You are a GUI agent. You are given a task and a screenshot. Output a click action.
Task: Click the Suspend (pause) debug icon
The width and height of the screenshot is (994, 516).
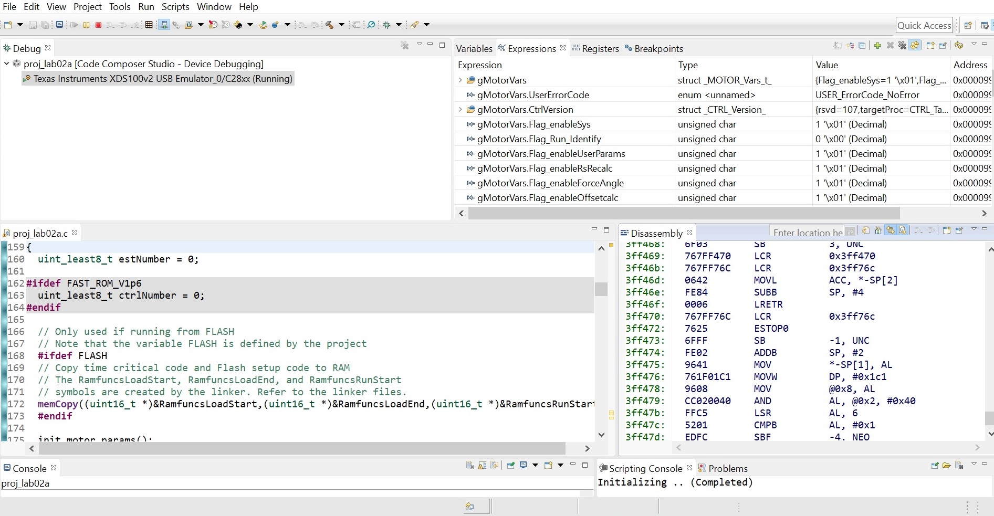click(86, 25)
